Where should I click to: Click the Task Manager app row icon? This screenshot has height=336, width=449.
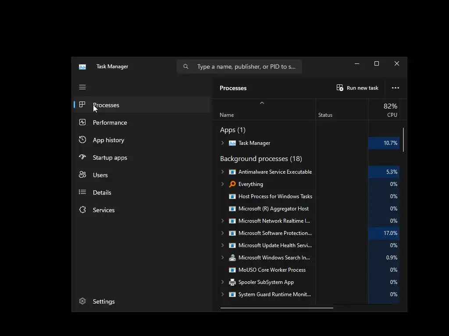coord(232,143)
